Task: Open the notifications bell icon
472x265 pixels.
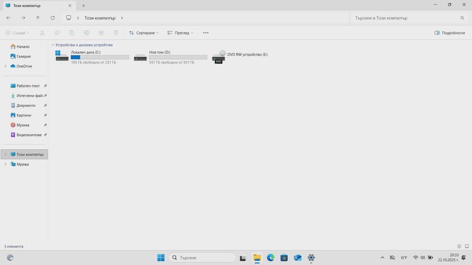Action: [464, 257]
